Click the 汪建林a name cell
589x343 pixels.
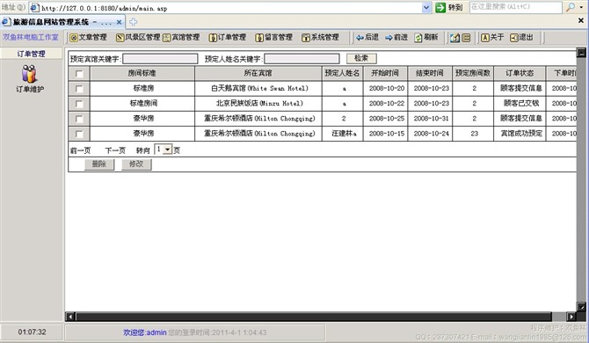344,134
